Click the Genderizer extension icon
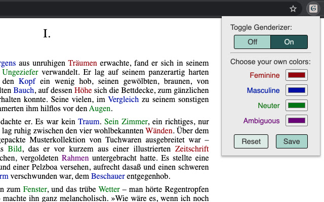This screenshot has width=324, height=202. [x=312, y=9]
